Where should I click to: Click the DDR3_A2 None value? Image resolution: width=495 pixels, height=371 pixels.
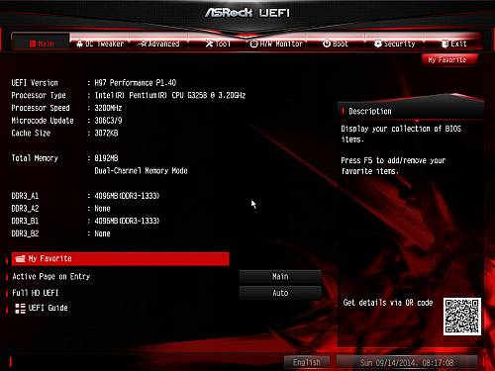pyautogui.click(x=102, y=209)
